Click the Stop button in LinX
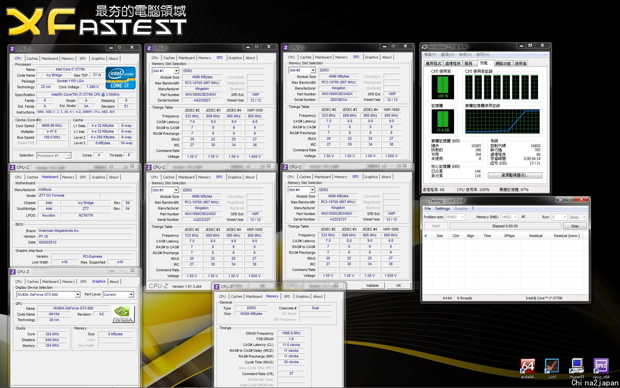Screen dimensions: 620x388 pos(575,226)
